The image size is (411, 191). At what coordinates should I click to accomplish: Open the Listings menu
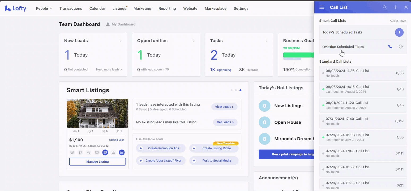[119, 8]
